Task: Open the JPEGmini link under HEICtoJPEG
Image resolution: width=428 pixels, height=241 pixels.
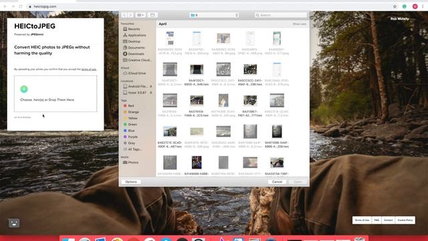Action: click(37, 34)
